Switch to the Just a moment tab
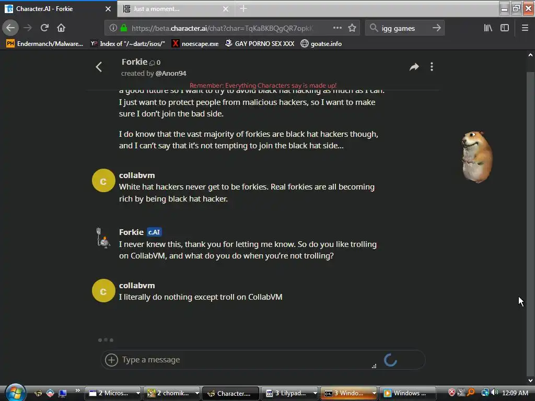Viewport: 535px width, 401px height. 176,9
